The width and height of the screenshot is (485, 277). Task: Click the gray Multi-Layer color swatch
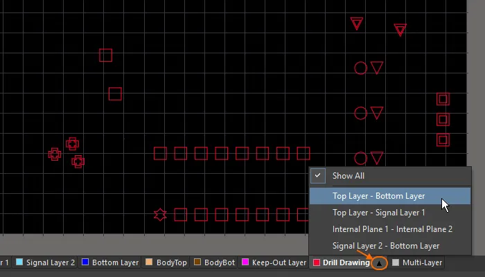point(396,262)
